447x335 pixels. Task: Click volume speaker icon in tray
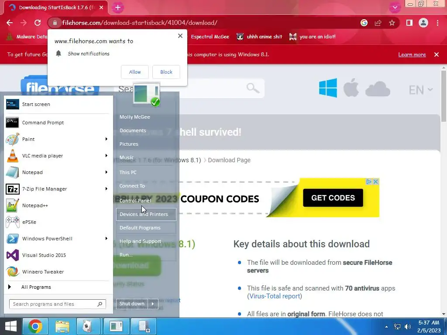click(408, 327)
